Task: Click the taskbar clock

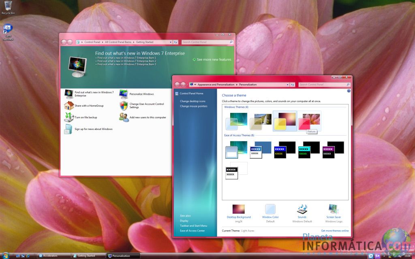Action: point(407,256)
